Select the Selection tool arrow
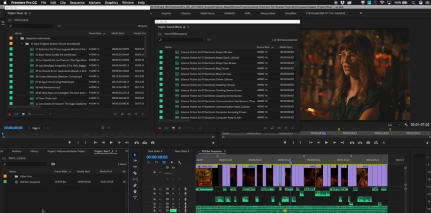Image resolution: width=431 pixels, height=213 pixels. tap(135, 155)
